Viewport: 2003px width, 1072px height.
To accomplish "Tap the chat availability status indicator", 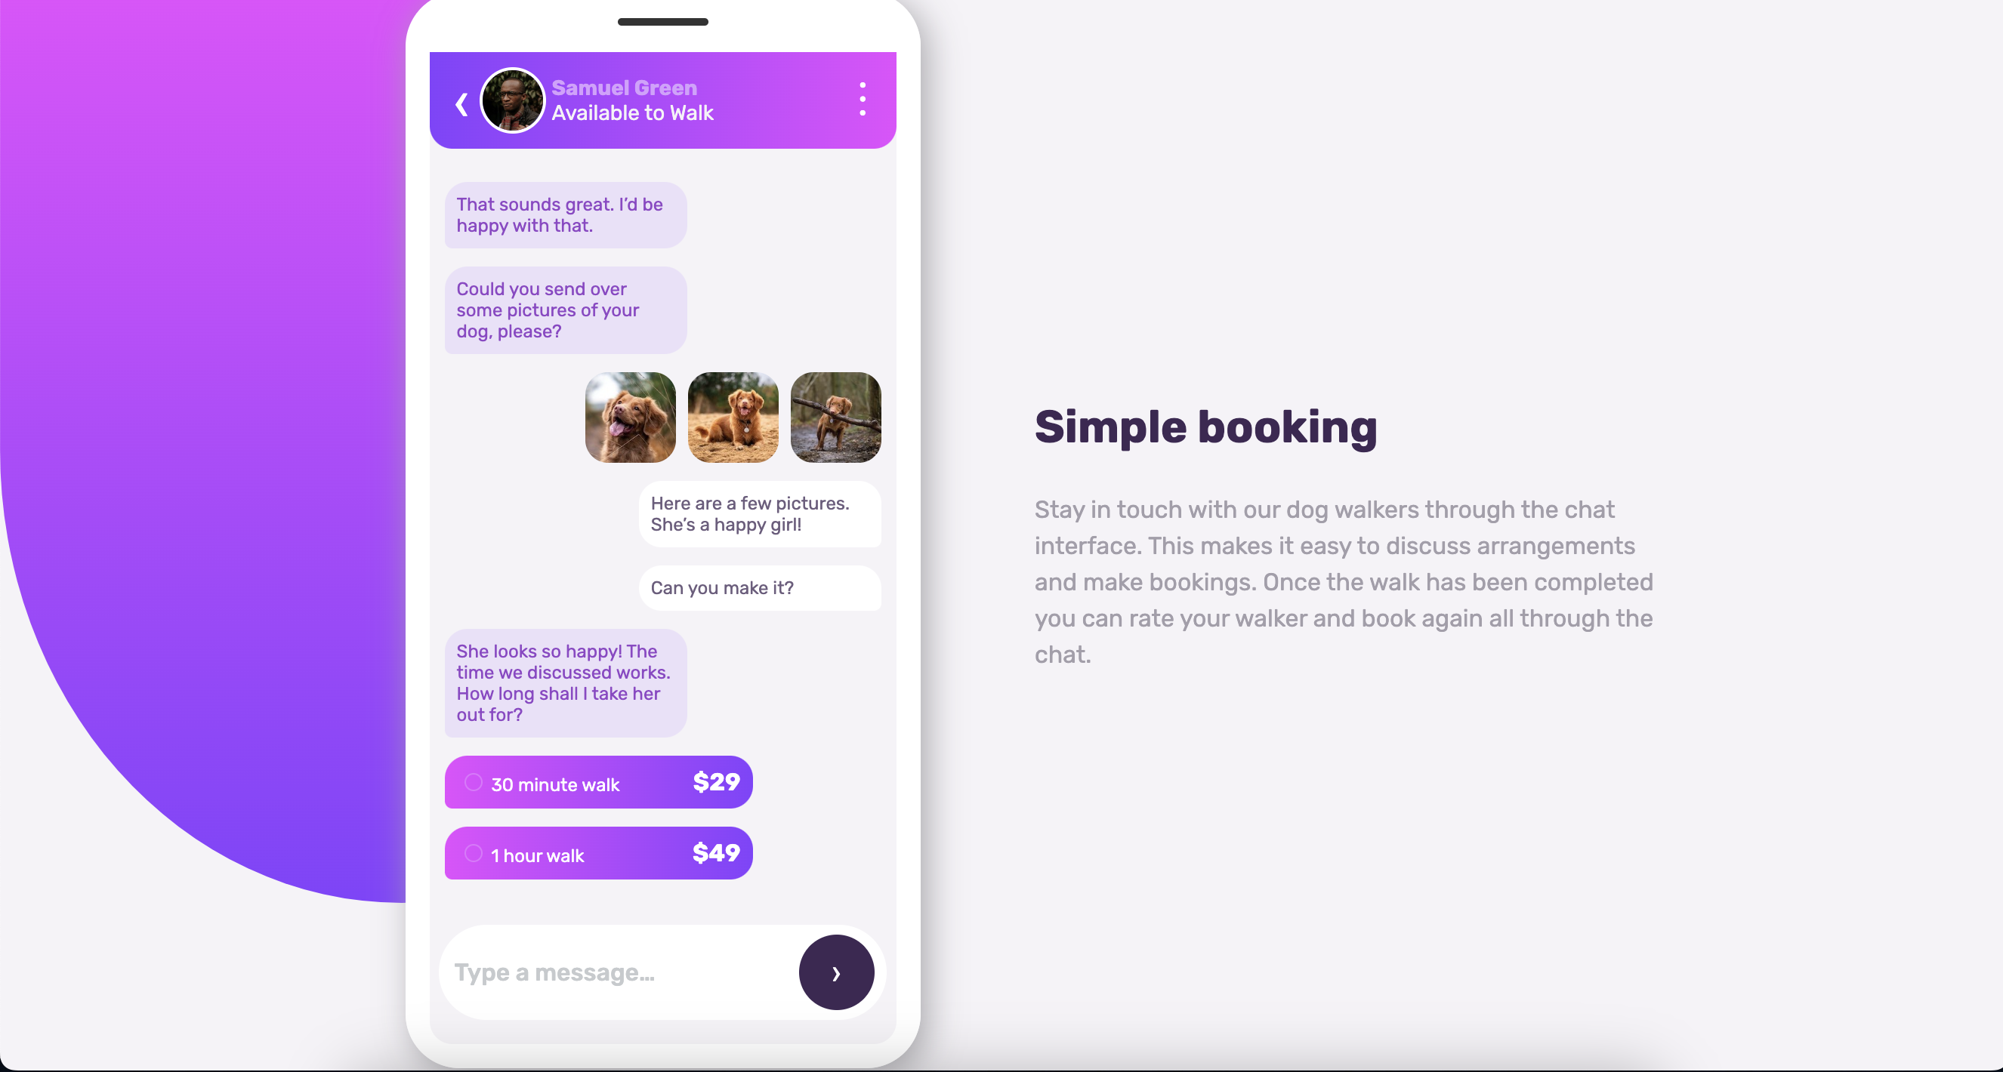I will [x=632, y=112].
